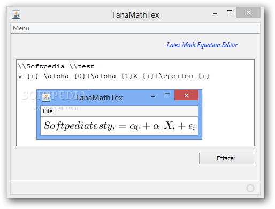Click the Latex Math Equation Editor label
The width and height of the screenshot is (275, 209).
[202, 45]
